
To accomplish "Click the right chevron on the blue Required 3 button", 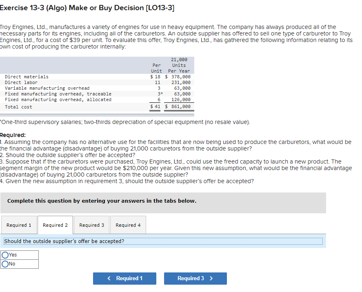I will click(x=211, y=279).
